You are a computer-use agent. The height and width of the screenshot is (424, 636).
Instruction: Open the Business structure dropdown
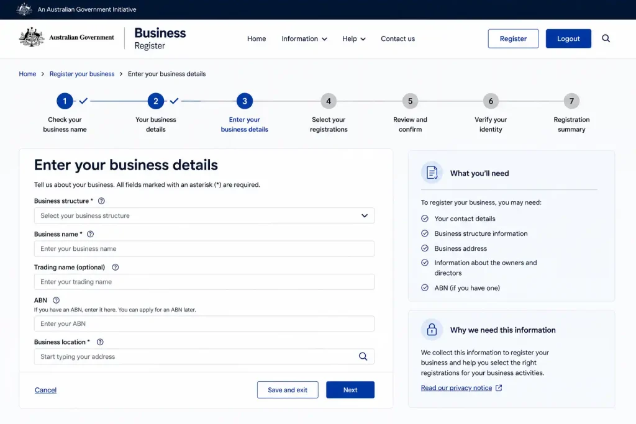pyautogui.click(x=204, y=215)
